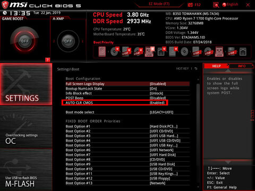Toggle the A-XMP knob
The height and width of the screenshot is (191, 255).
(68, 41)
